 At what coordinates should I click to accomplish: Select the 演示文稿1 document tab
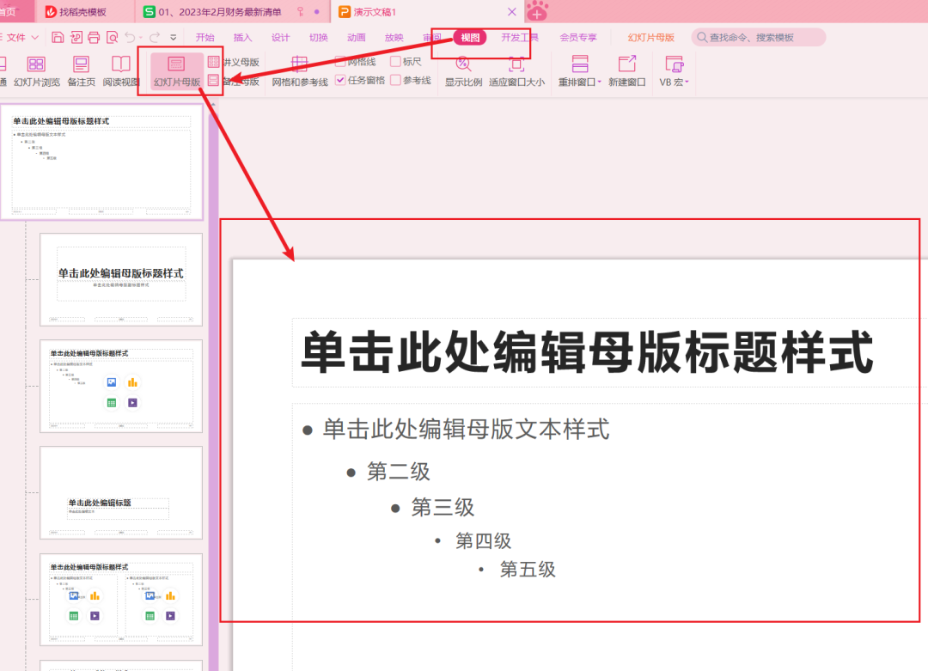375,12
